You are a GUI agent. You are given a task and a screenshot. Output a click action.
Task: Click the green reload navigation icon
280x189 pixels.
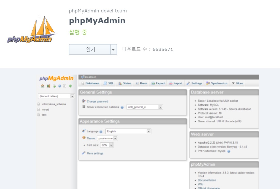point(70,86)
